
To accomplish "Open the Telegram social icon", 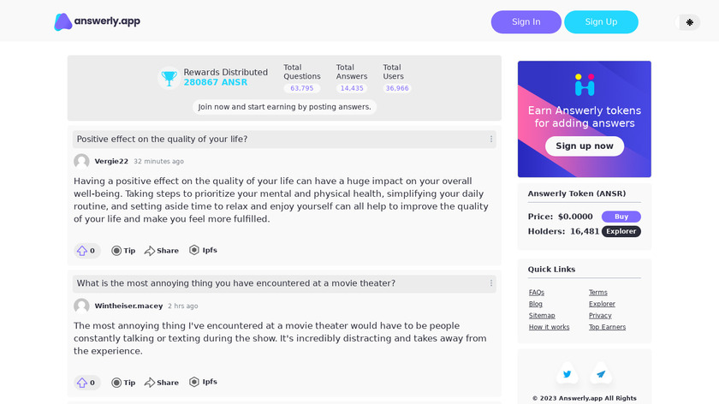I will (601, 374).
